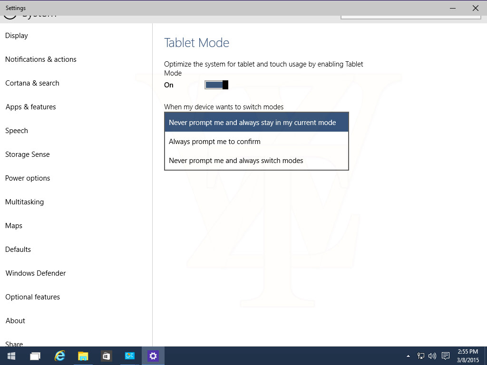Click the settings search box

[410, 17]
